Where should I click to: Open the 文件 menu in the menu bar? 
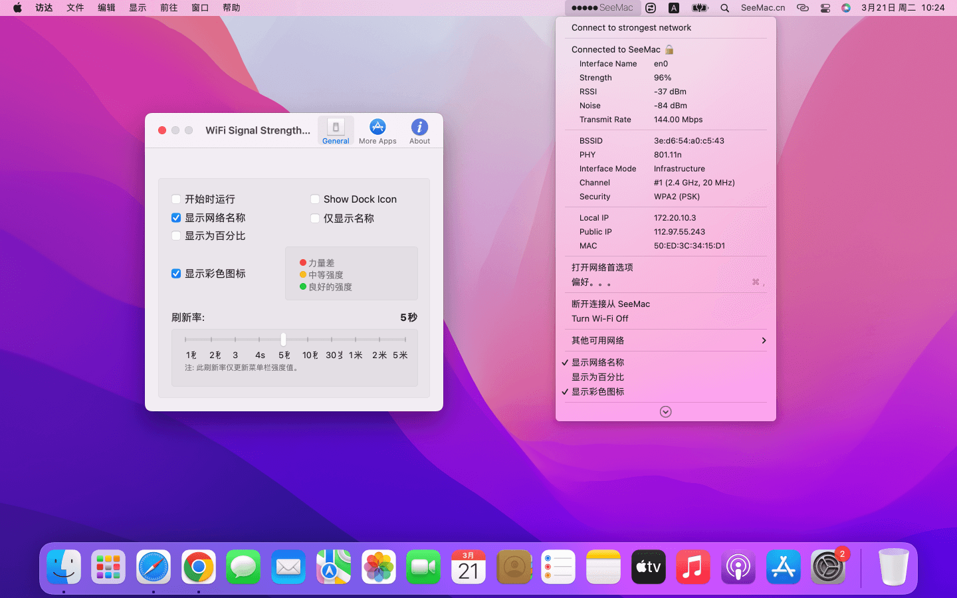click(x=75, y=8)
